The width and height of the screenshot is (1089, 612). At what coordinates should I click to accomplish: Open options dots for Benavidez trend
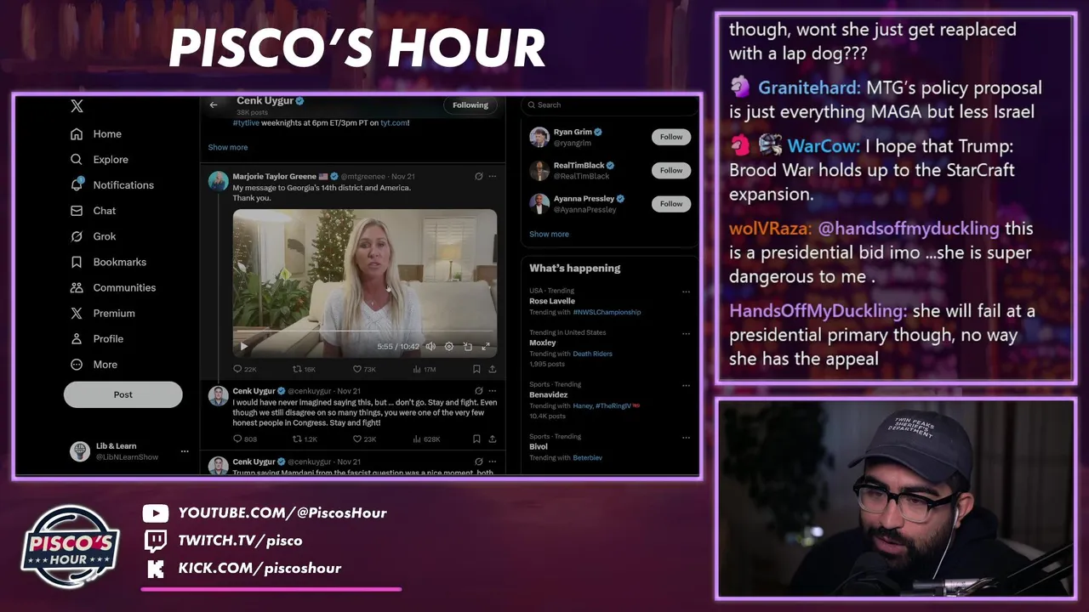pos(686,385)
